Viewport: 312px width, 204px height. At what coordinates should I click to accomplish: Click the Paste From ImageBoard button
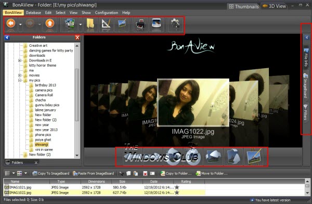[x=94, y=173]
